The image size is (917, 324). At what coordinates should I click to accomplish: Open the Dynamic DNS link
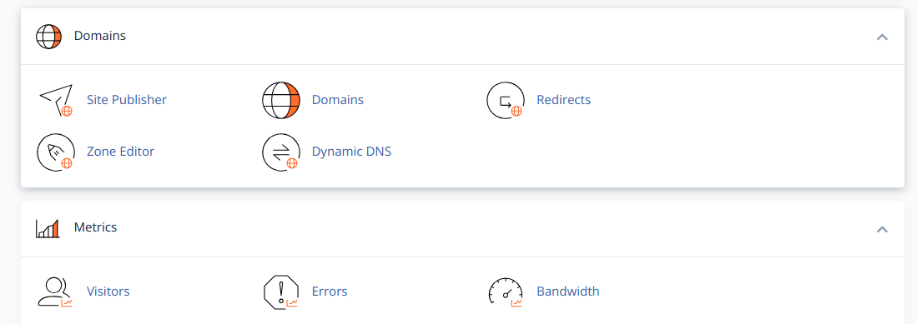(x=351, y=152)
